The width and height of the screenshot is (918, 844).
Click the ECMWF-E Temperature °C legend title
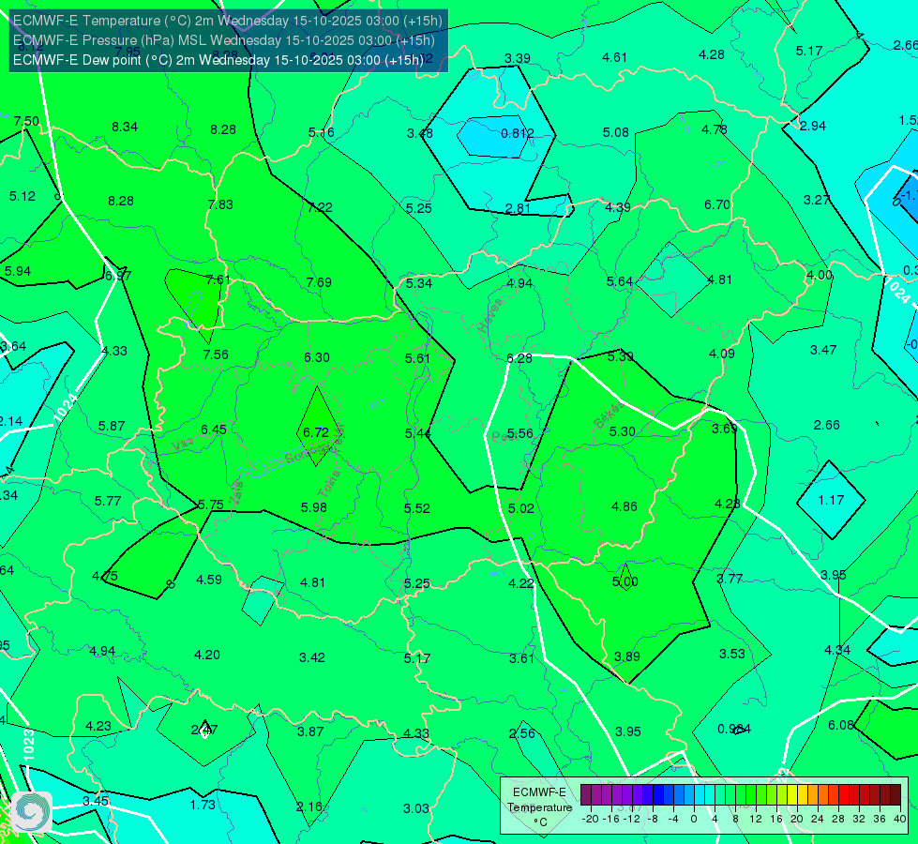click(x=539, y=807)
